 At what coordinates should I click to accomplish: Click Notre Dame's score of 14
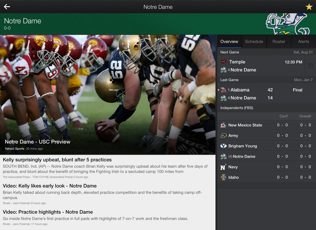click(x=270, y=98)
